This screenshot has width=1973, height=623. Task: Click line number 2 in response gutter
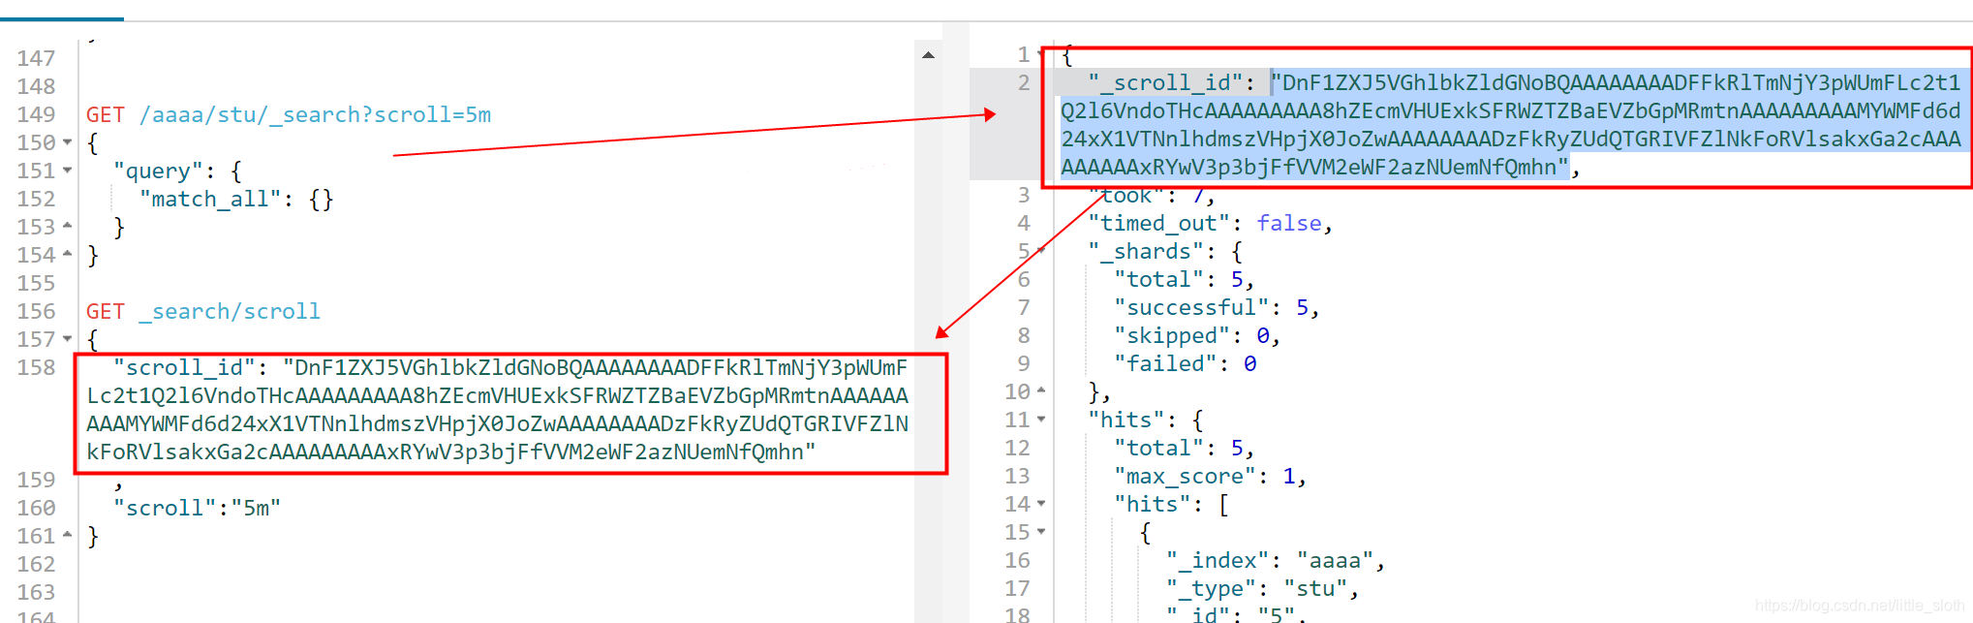tap(1024, 82)
